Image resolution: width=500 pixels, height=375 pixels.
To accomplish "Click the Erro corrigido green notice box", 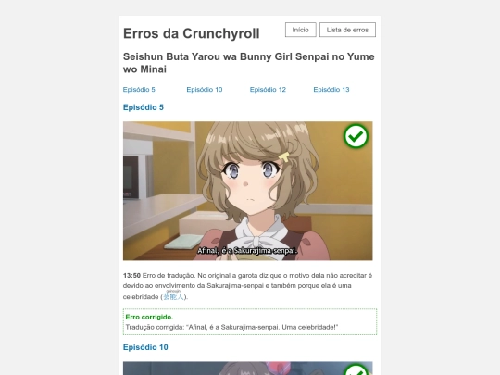I will click(x=250, y=321).
